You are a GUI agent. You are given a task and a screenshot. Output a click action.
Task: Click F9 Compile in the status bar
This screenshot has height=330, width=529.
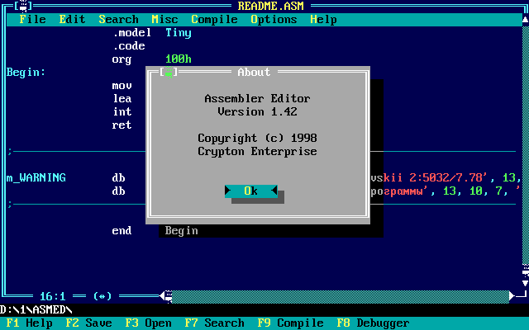290,323
